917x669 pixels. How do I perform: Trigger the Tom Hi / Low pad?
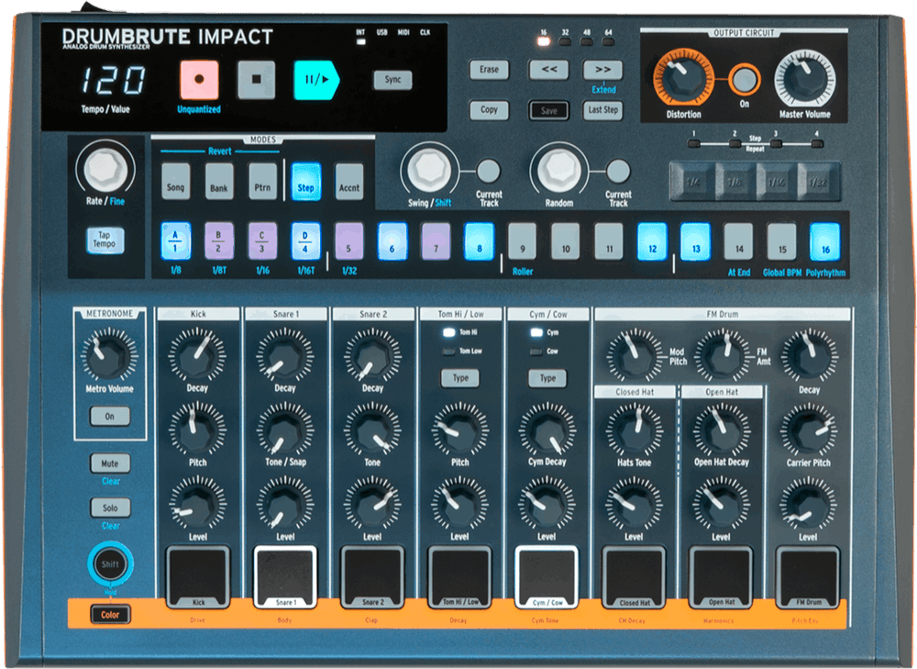point(459,578)
